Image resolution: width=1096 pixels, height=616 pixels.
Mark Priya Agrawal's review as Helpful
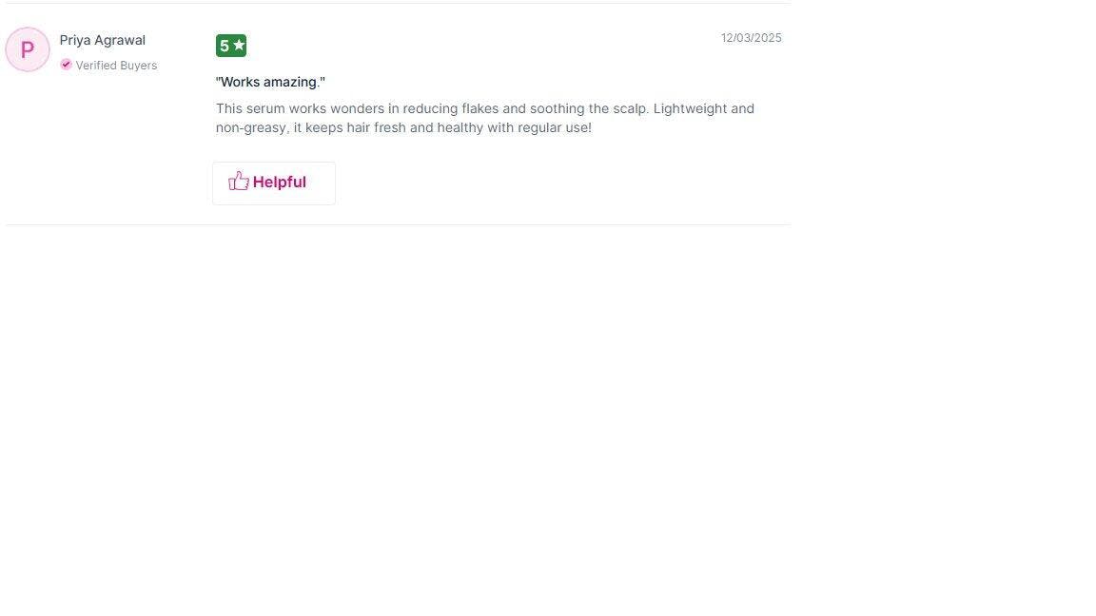click(x=274, y=183)
